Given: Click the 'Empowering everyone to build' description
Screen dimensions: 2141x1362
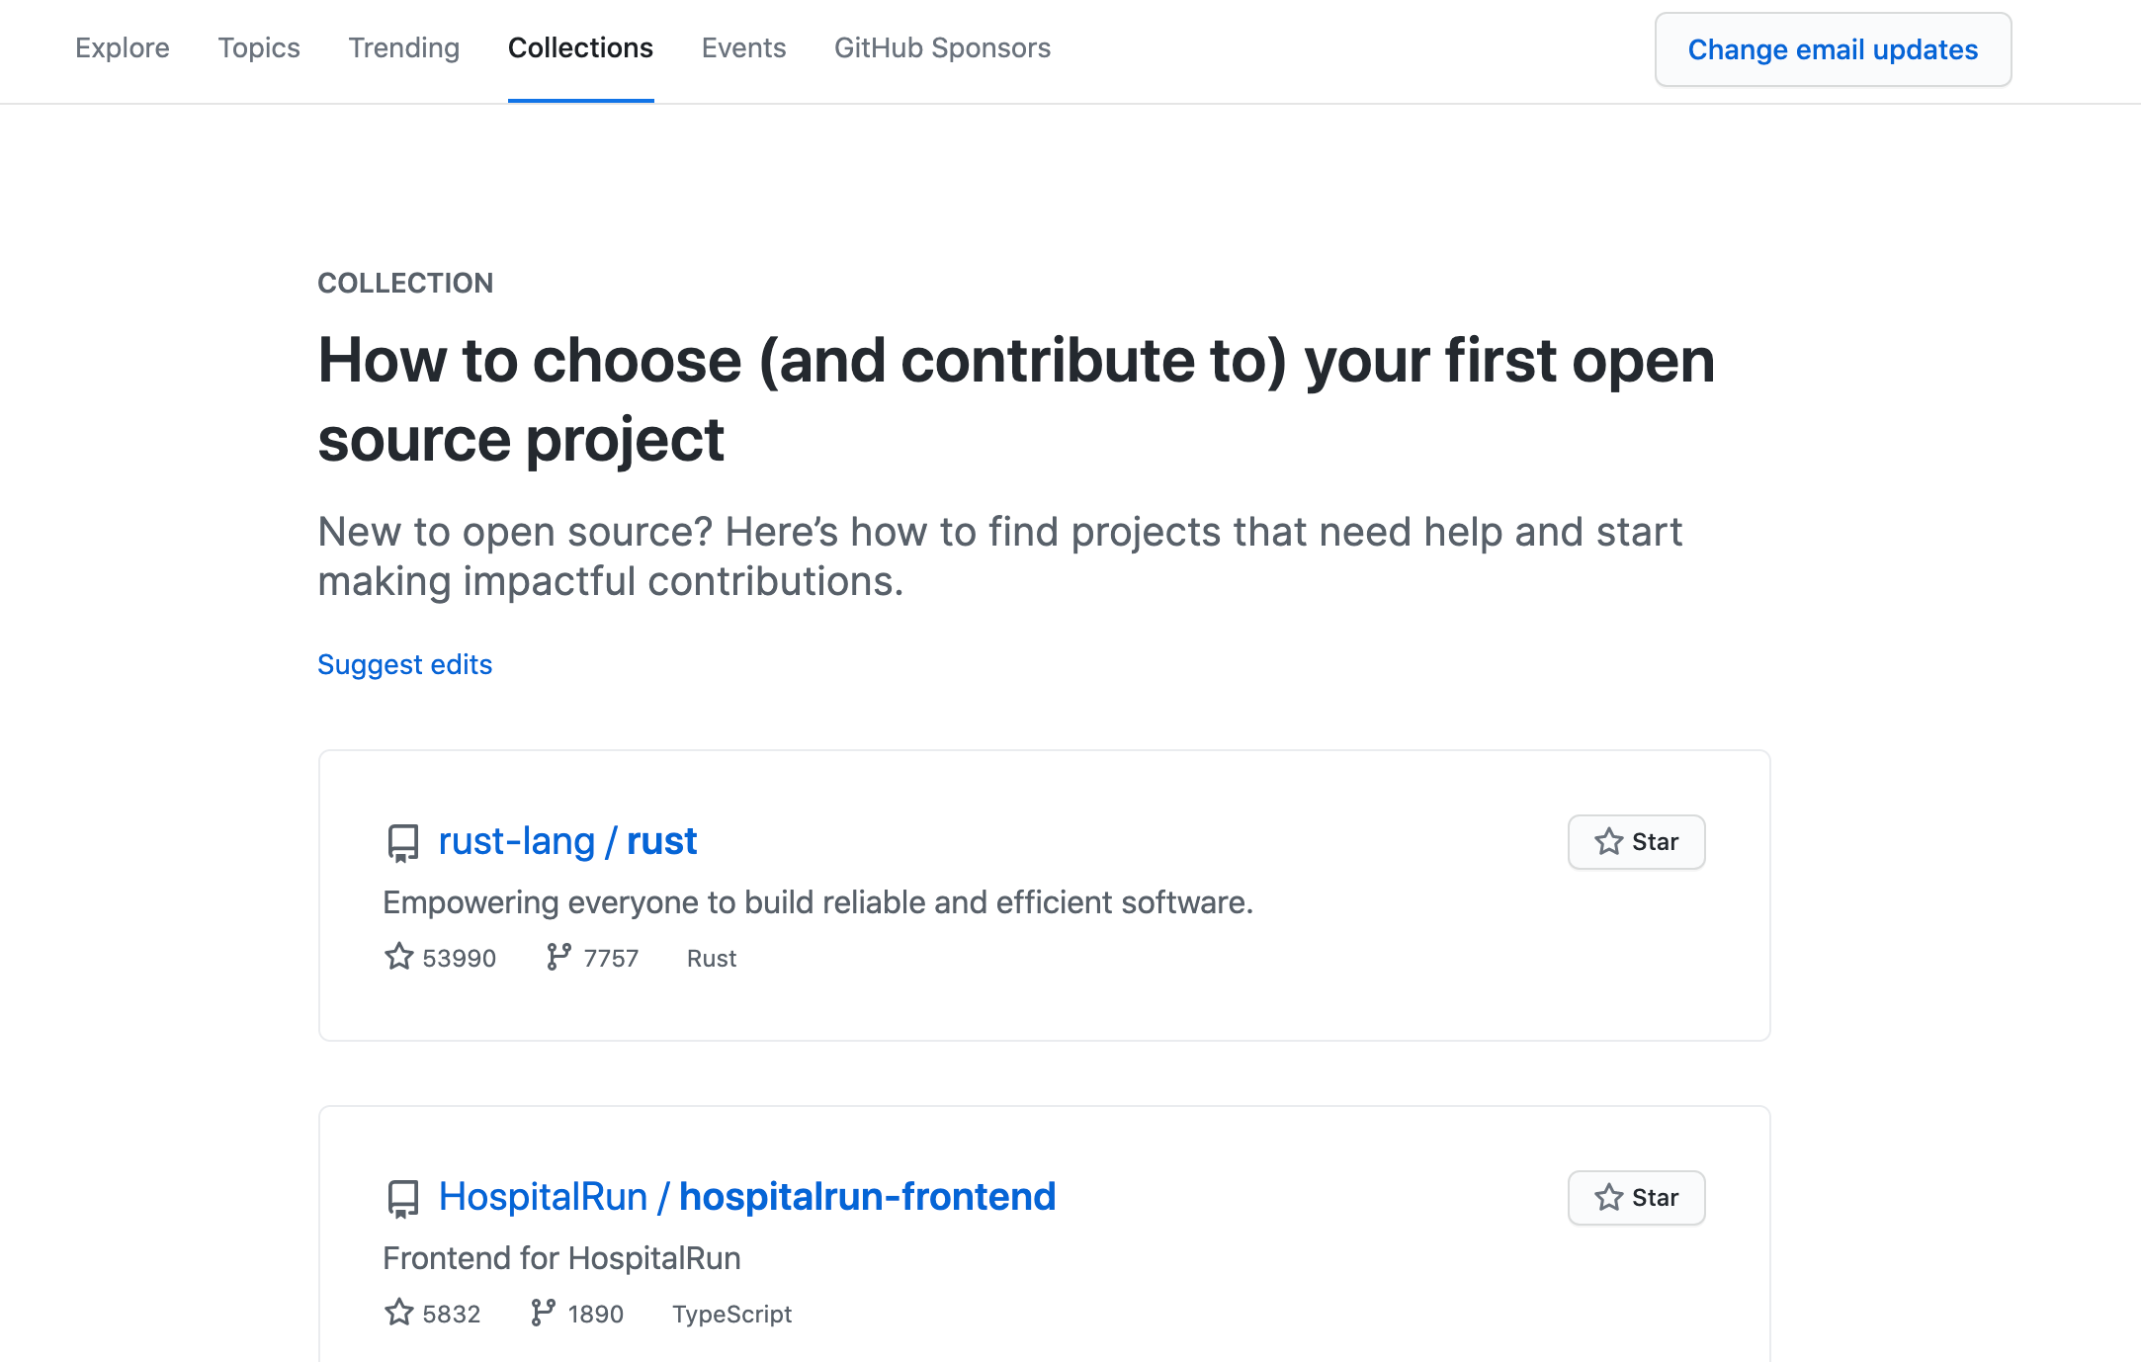Looking at the screenshot, I should click(817, 902).
